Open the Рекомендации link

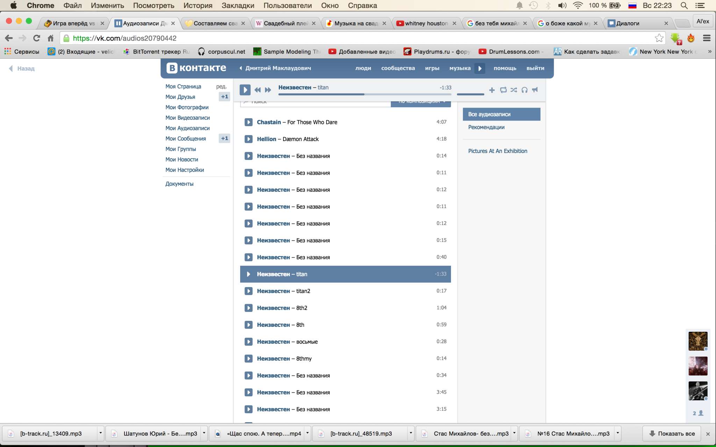pyautogui.click(x=486, y=127)
